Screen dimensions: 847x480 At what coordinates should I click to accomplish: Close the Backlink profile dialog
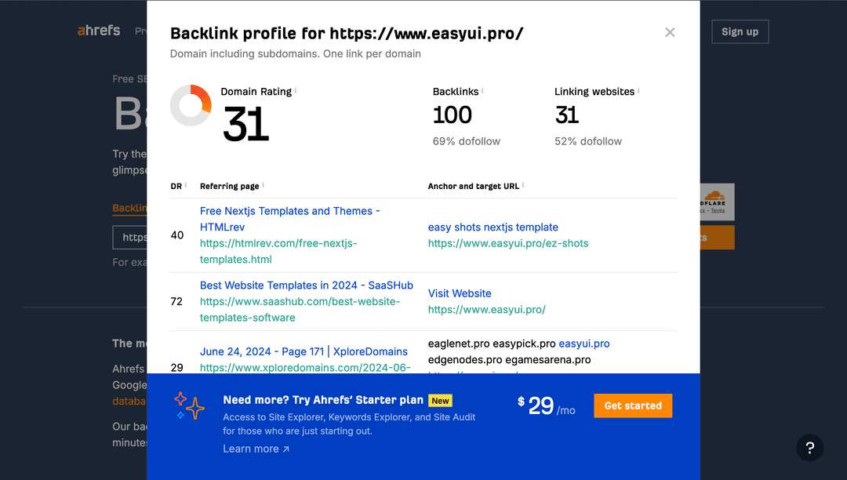coord(670,32)
